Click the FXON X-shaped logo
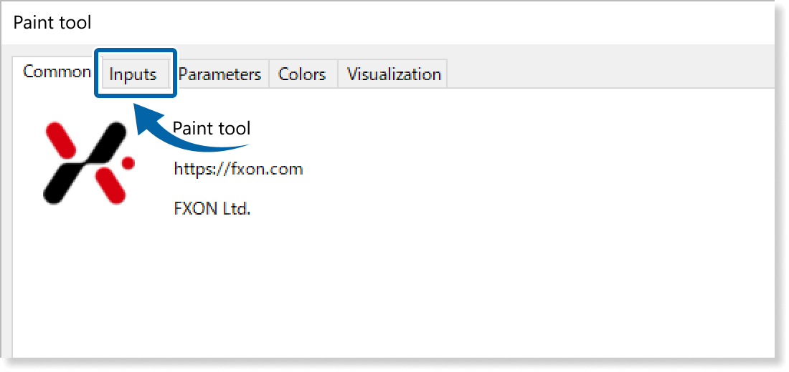The width and height of the screenshot is (789, 372). pos(86,162)
